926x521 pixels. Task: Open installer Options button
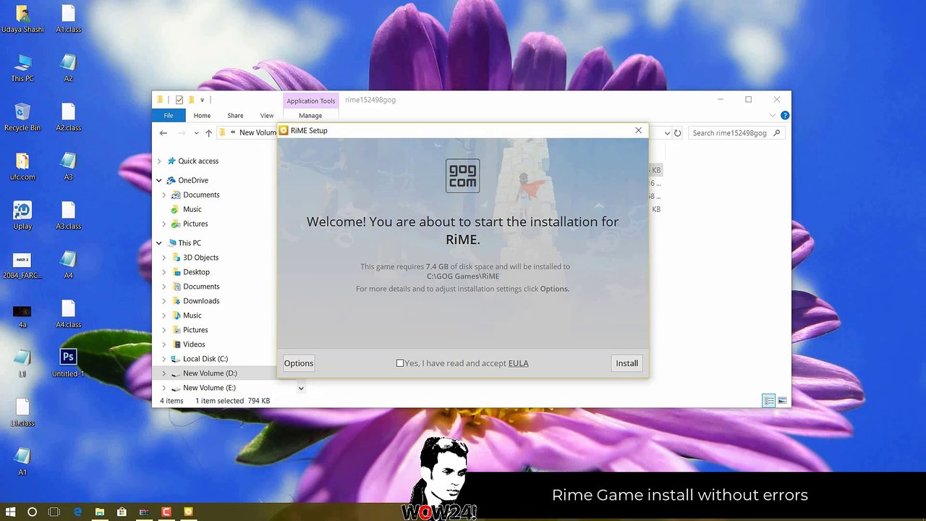299,363
